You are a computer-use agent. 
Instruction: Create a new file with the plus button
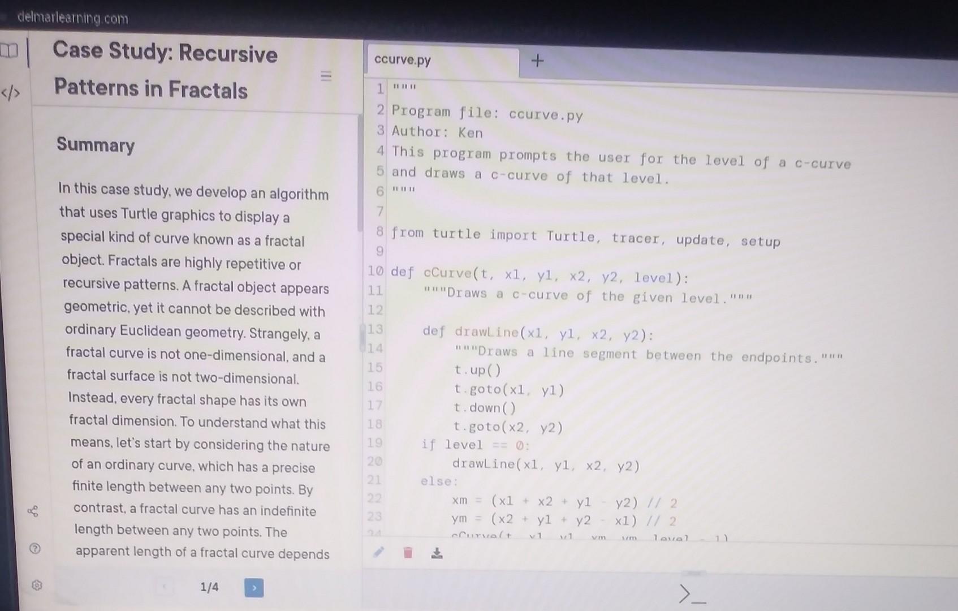click(x=537, y=60)
